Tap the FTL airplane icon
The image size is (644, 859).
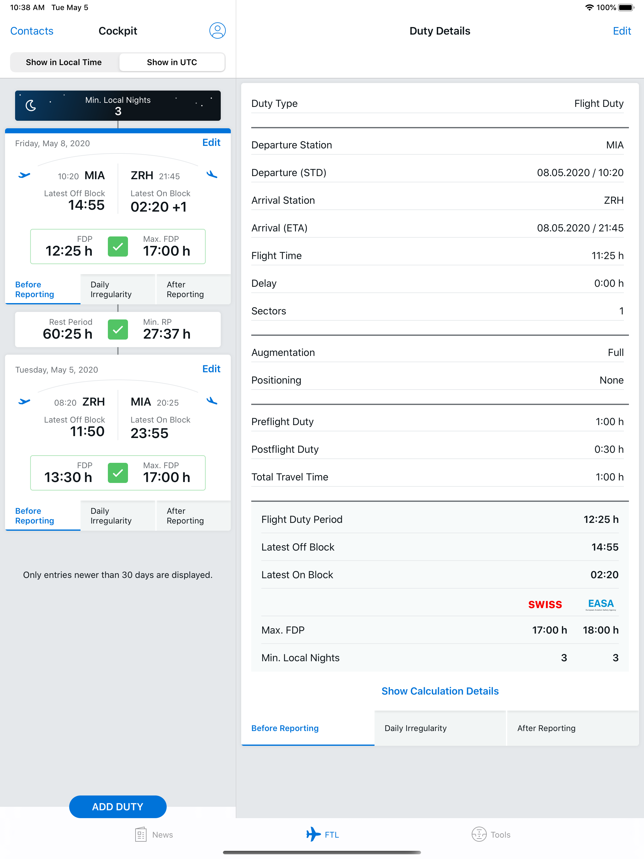pyautogui.click(x=313, y=834)
